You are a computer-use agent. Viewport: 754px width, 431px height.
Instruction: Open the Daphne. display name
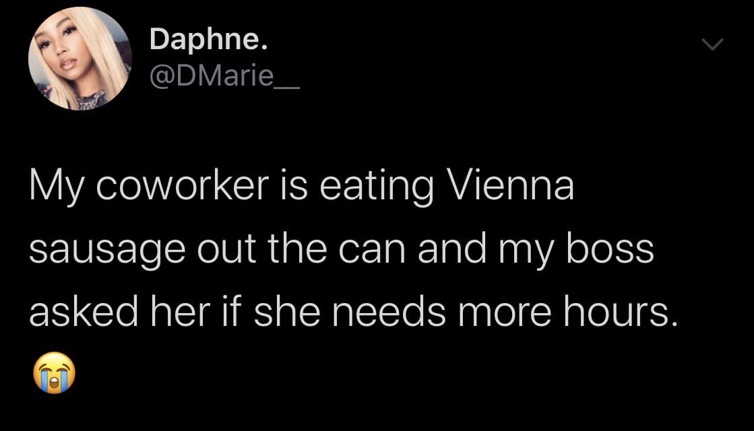[x=208, y=40]
